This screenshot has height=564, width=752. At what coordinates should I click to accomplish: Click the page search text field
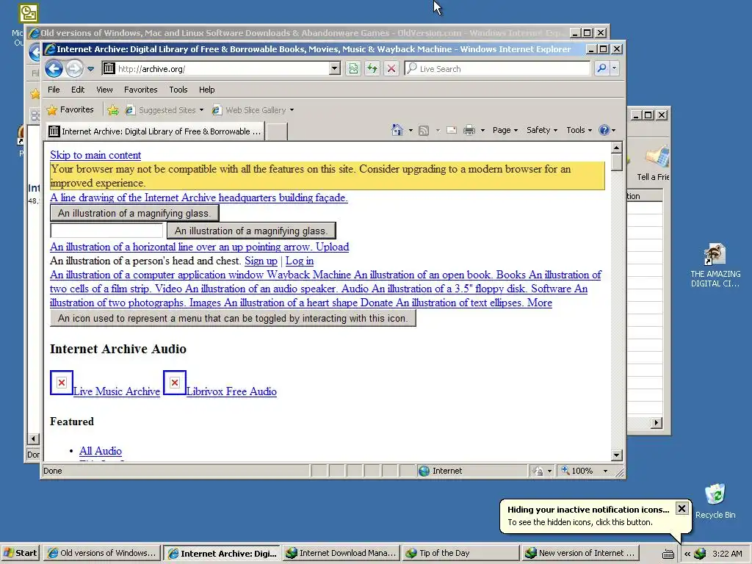(x=106, y=230)
